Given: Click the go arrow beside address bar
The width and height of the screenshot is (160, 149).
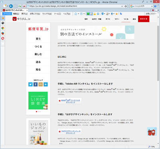Looking at the screenshot, I should point(125,6).
